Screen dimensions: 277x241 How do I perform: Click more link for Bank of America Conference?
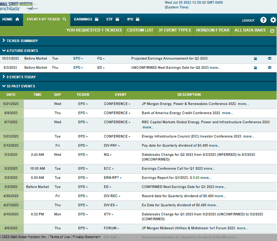[228, 113]
